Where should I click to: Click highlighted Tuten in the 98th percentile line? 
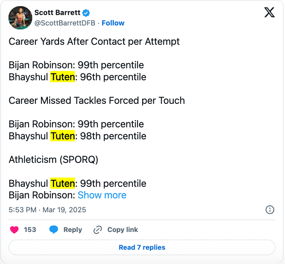(x=62, y=136)
